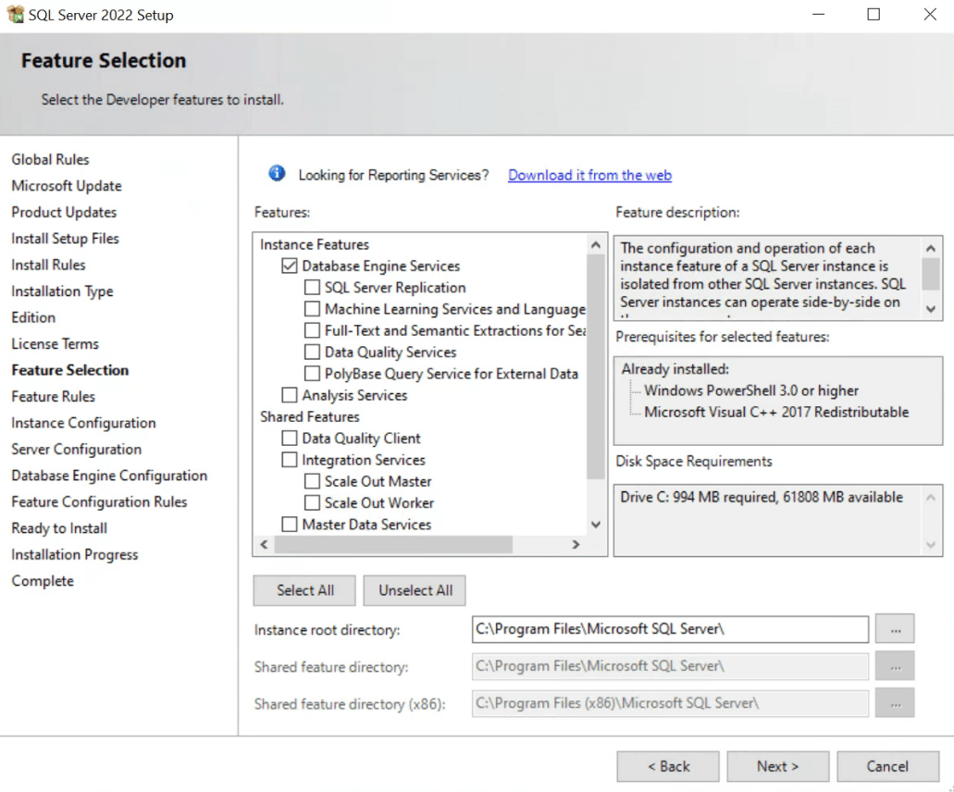
Task: Enable Data Quality Services checkbox
Action: point(312,353)
